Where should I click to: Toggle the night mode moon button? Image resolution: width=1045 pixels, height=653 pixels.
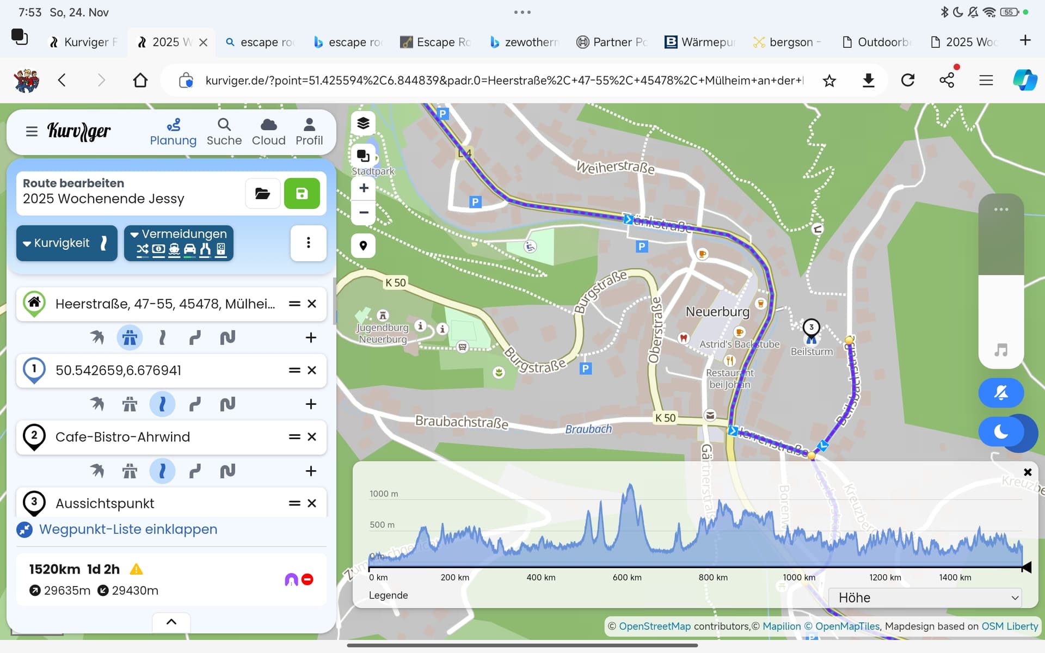(1001, 432)
